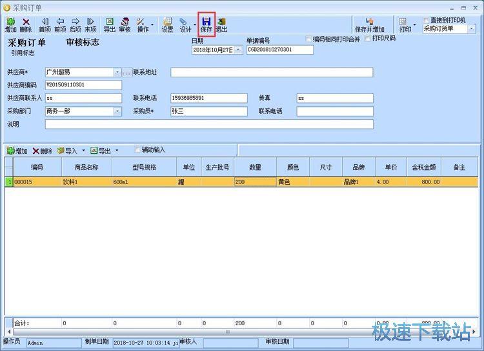This screenshot has width=484, height=351.
Task: Click cell 000015 in 编码 column
Action: [37, 182]
